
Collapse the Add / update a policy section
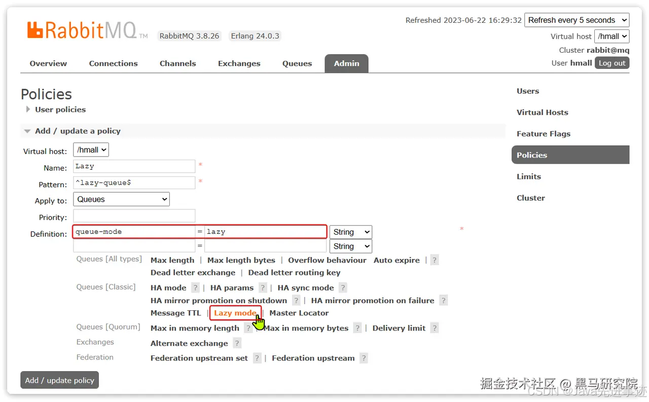click(x=78, y=131)
